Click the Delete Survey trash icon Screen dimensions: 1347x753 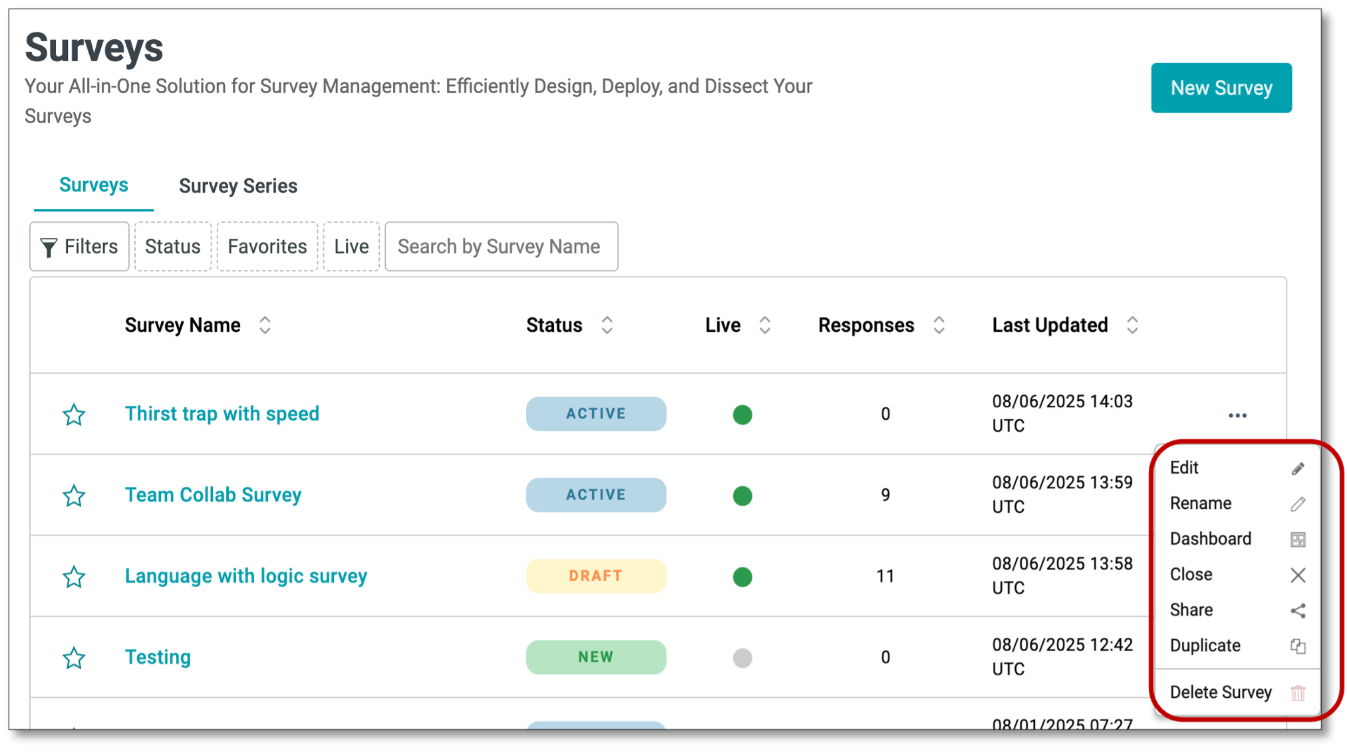click(1296, 692)
